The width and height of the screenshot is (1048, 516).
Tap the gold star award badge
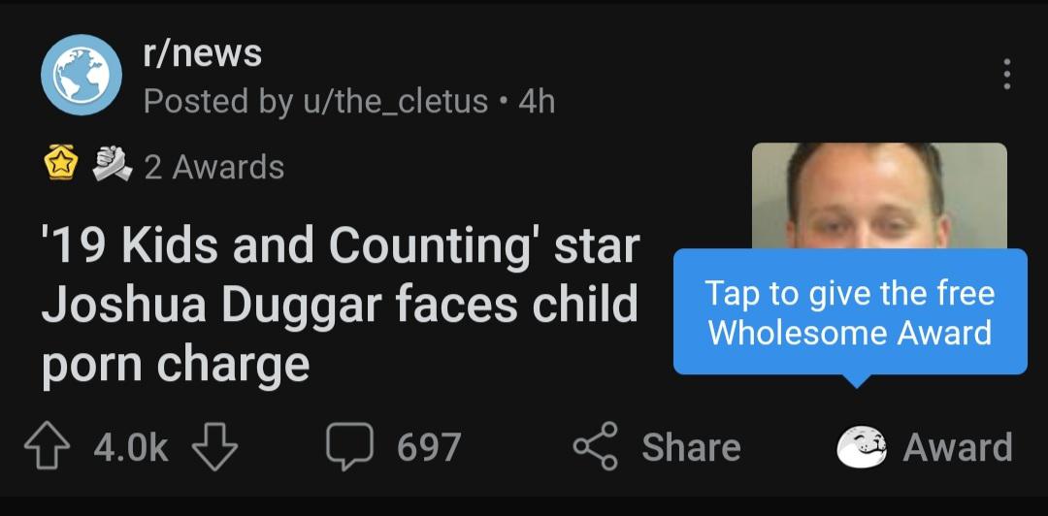click(61, 166)
